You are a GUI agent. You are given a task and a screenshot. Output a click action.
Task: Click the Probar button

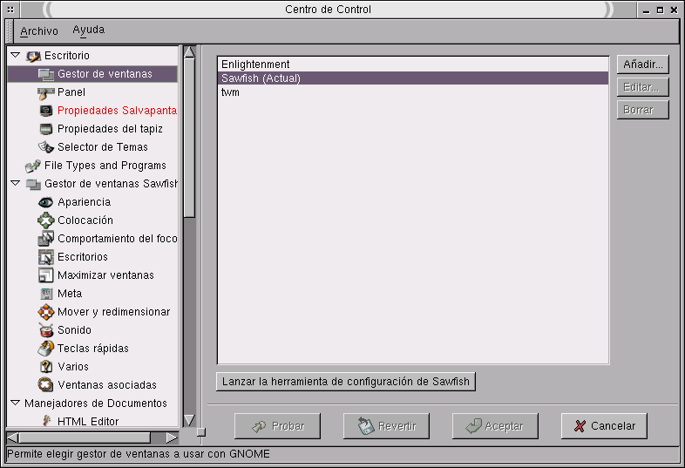pos(277,426)
